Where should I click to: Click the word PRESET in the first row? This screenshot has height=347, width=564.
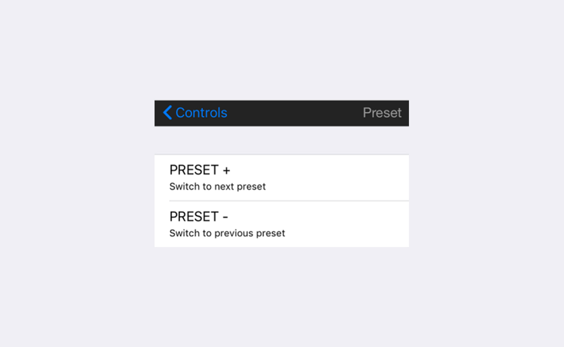pyautogui.click(x=194, y=170)
